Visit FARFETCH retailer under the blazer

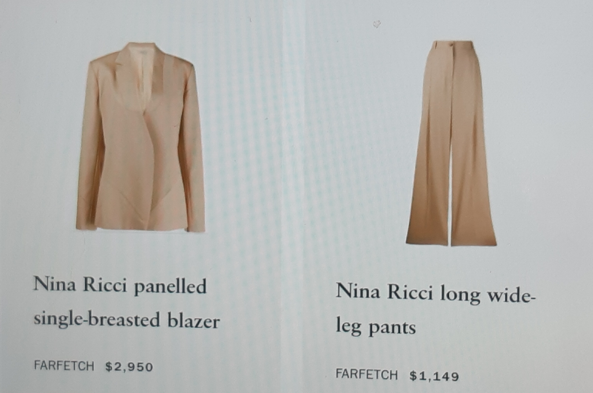click(64, 366)
